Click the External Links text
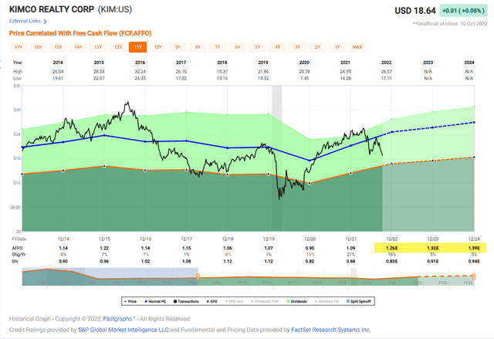The height and width of the screenshot is (339, 494). (25, 21)
